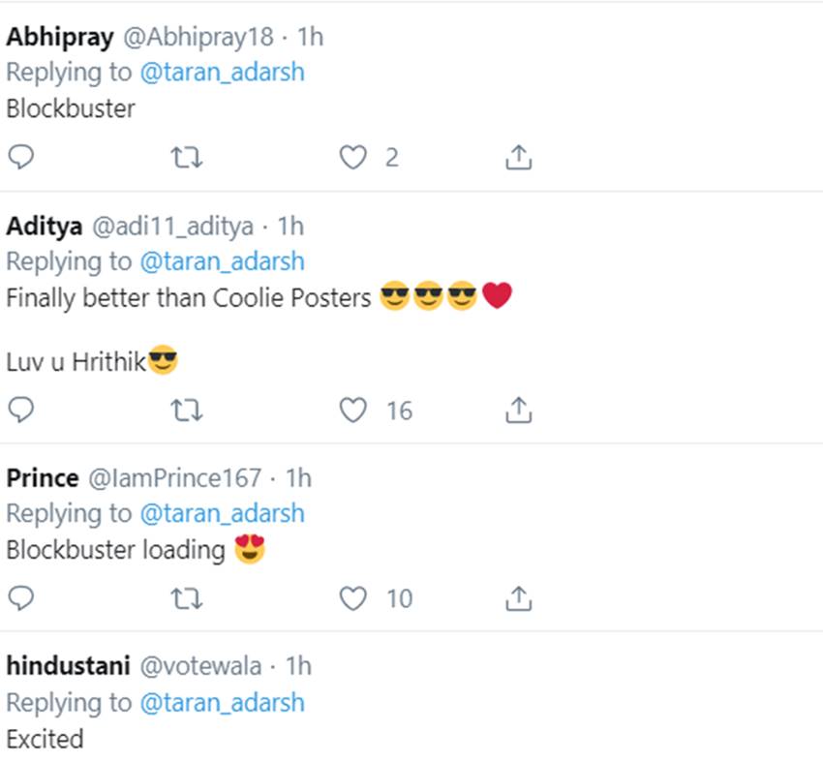Open hindustani's profile via display name

point(67,666)
